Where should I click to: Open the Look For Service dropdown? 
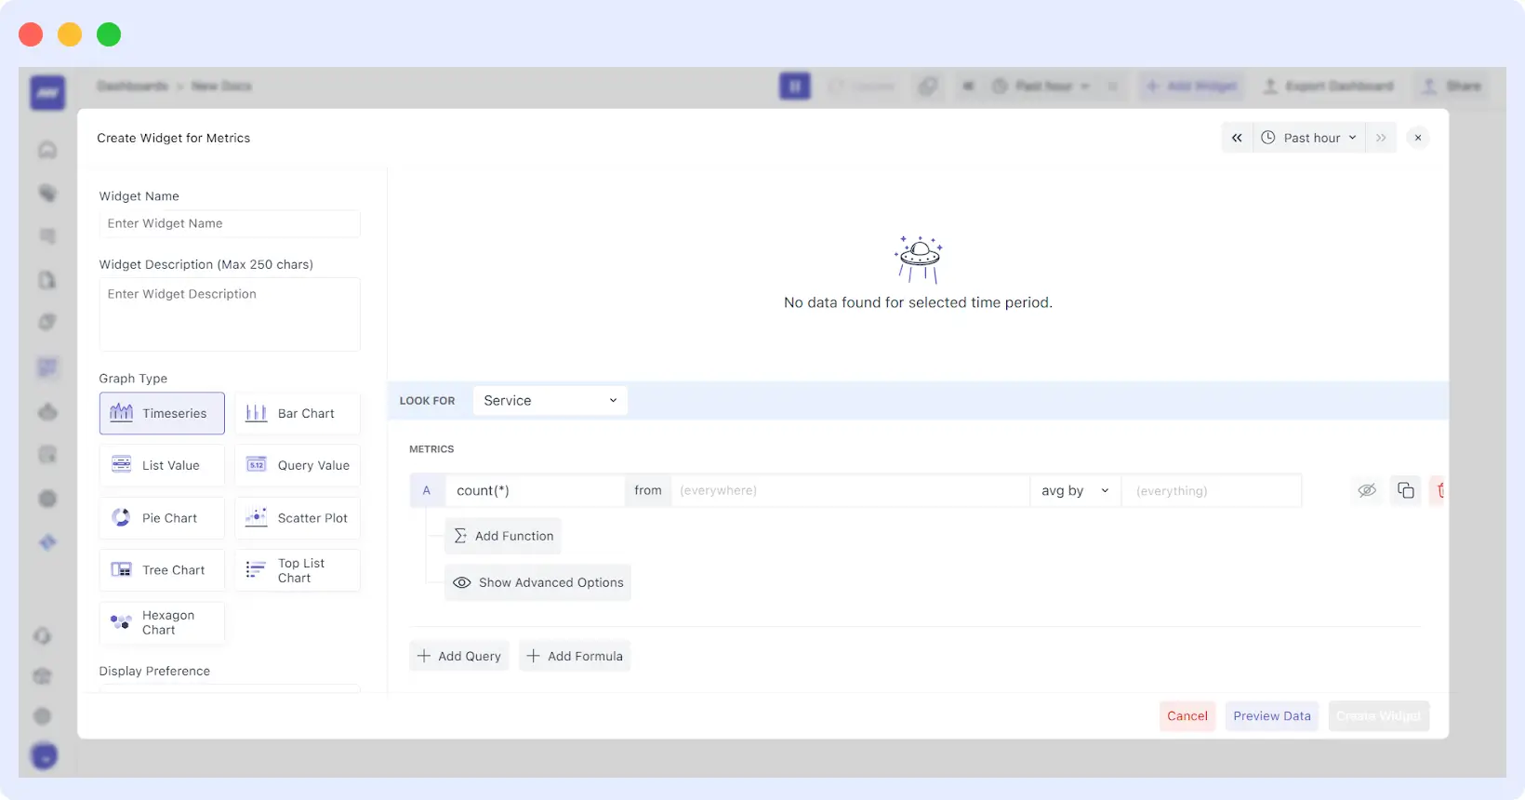550,400
